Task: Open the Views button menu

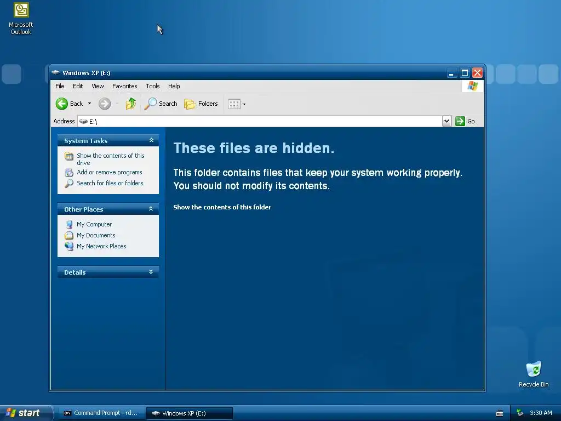Action: pyautogui.click(x=237, y=104)
